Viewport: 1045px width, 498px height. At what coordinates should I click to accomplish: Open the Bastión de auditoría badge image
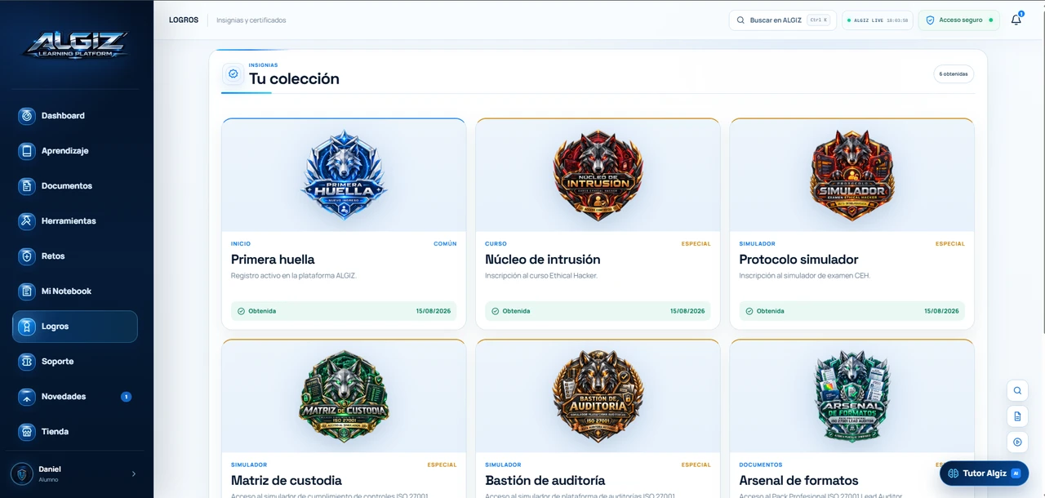pos(598,397)
